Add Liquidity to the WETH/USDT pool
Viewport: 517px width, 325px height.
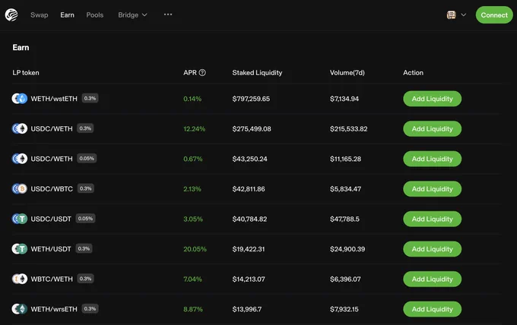click(x=432, y=249)
